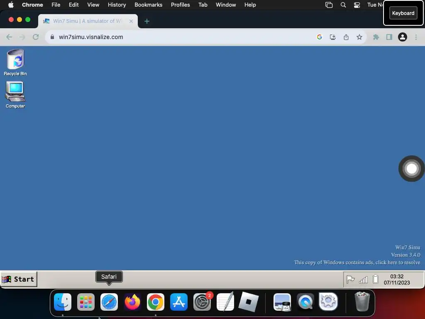Viewport: 425px width, 319px height.
Task: Bookmark this tab with the star icon
Action: click(359, 37)
